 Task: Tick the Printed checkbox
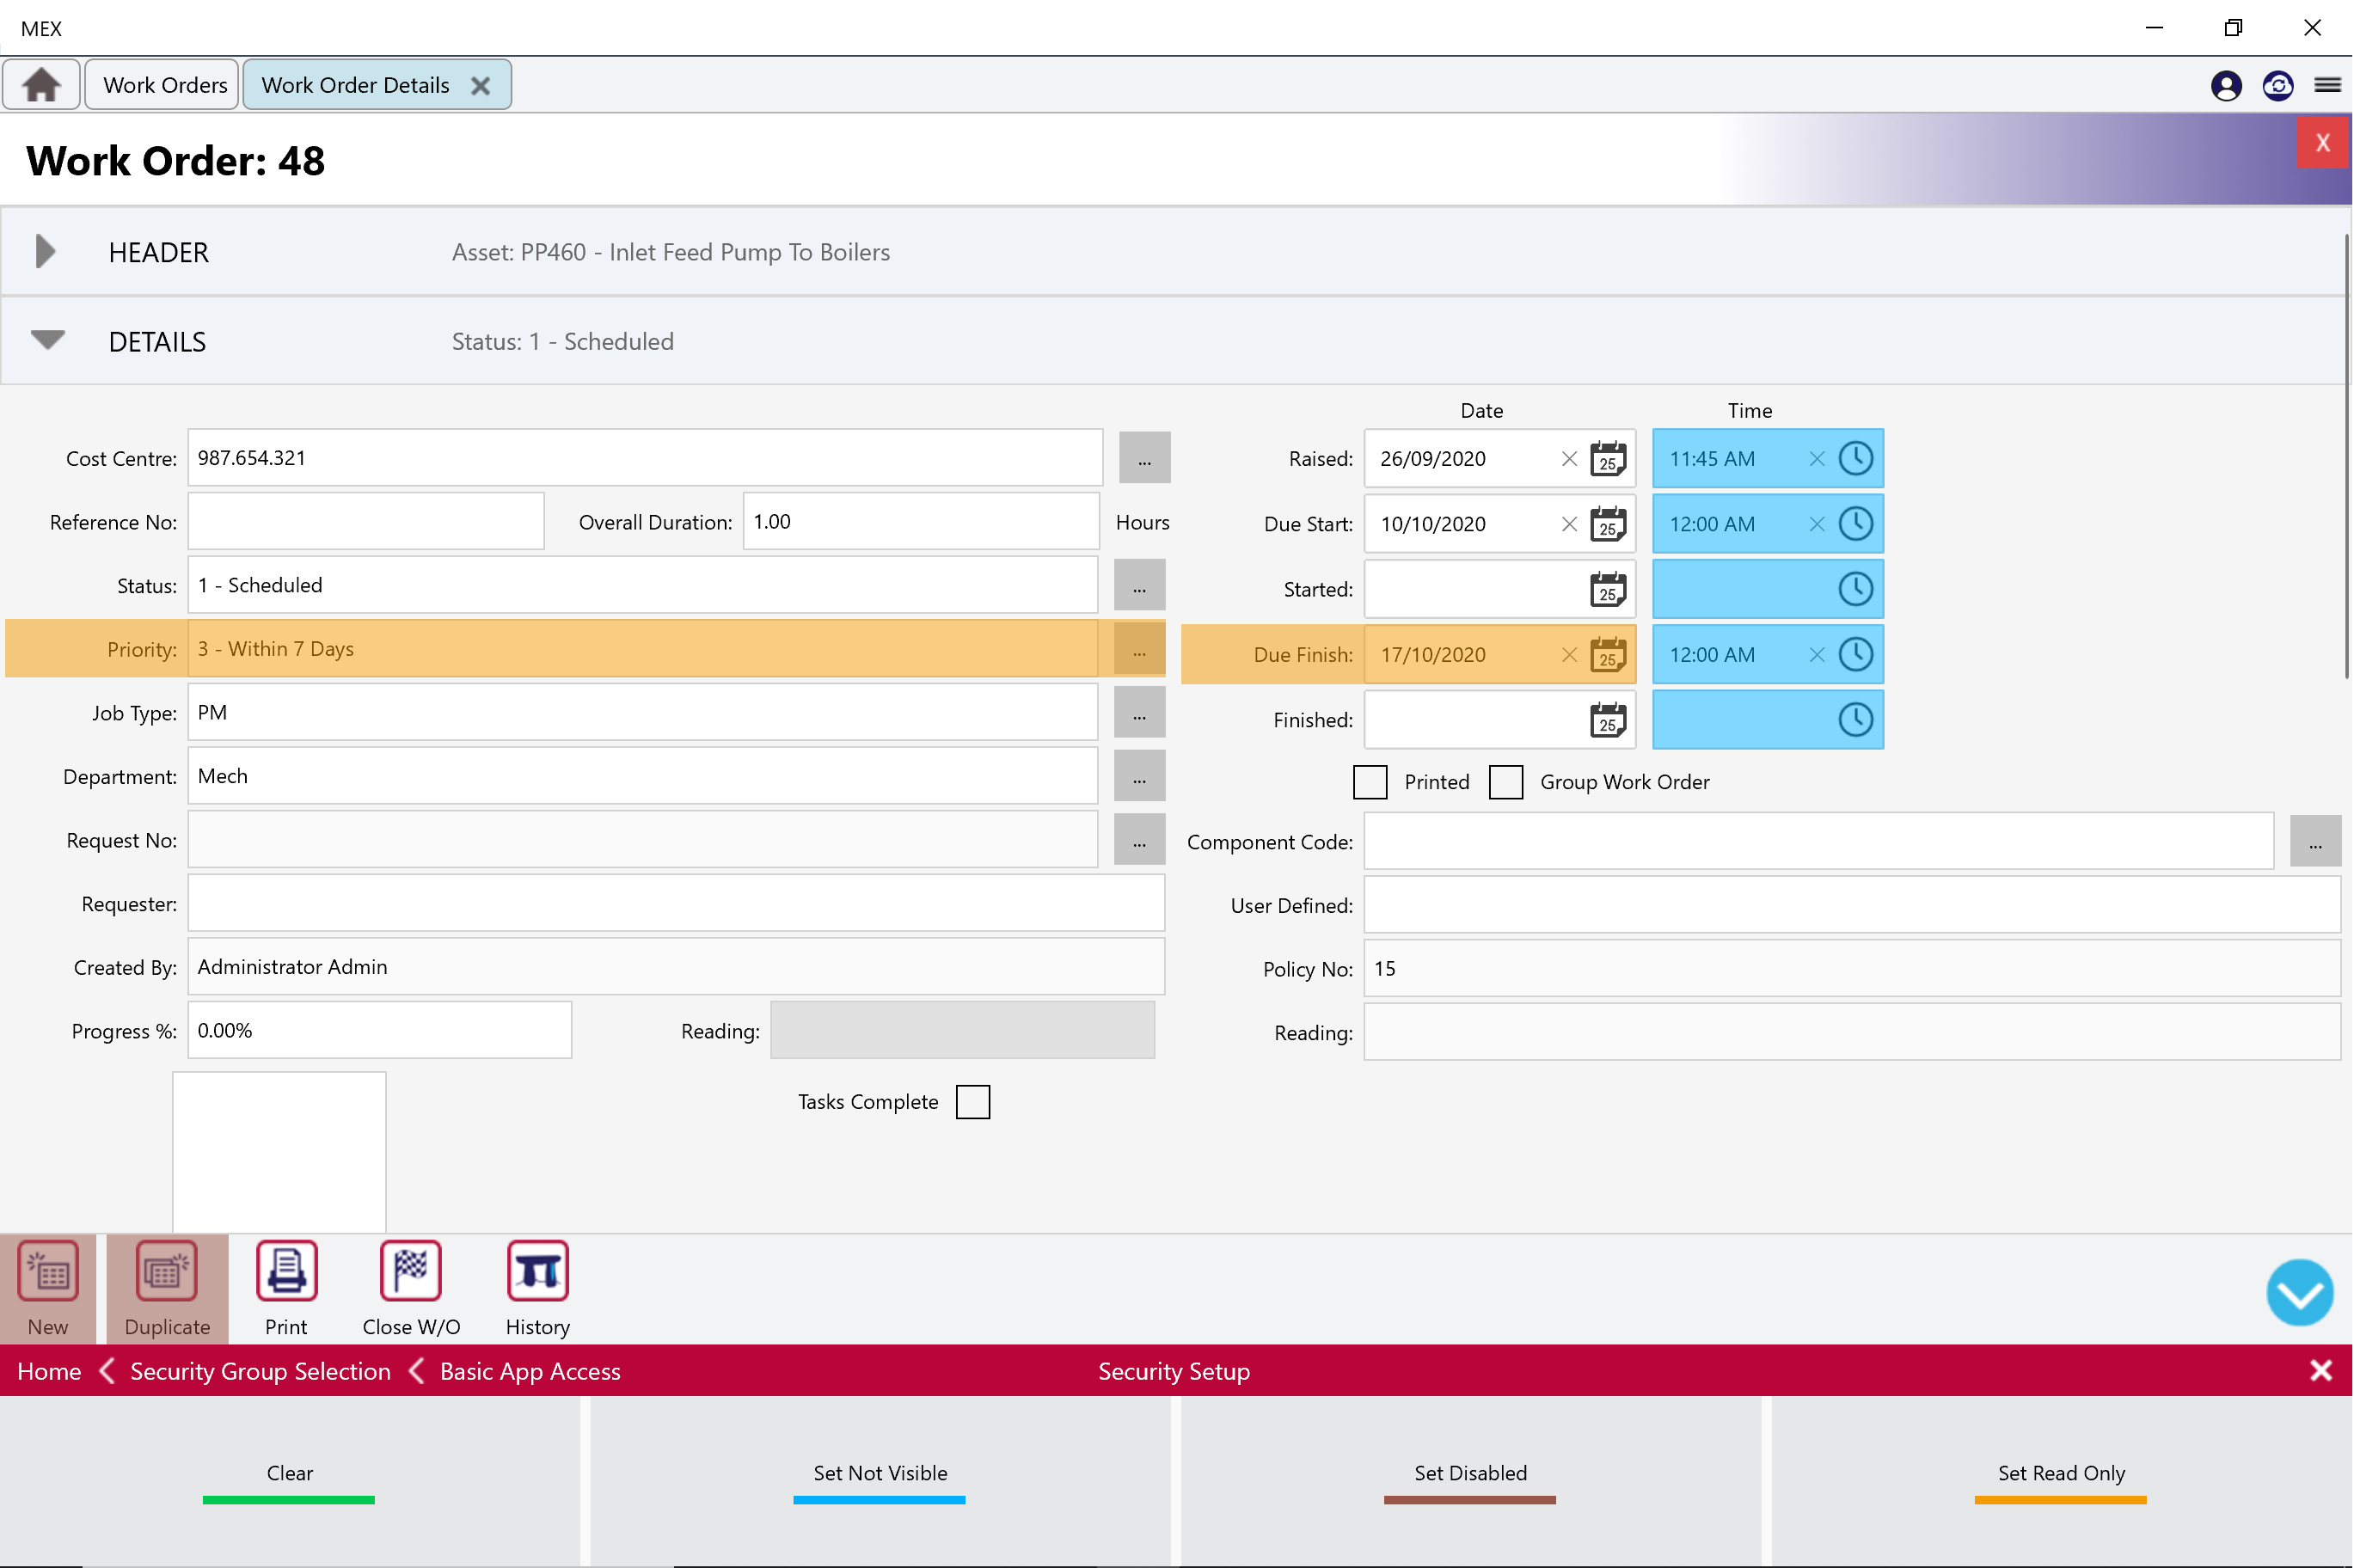coord(1370,783)
